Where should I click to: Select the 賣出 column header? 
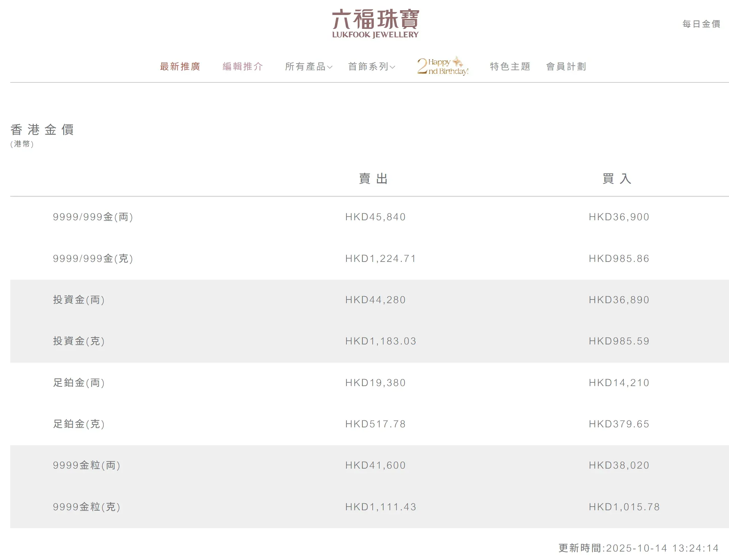[x=373, y=179]
